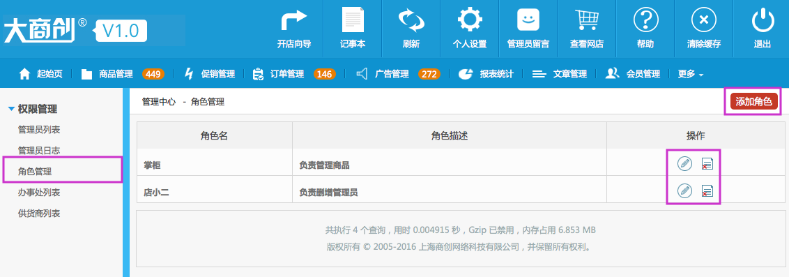Open the 开店向导 setup wizard icon
Viewport: 789px width, 277px height.
294,21
